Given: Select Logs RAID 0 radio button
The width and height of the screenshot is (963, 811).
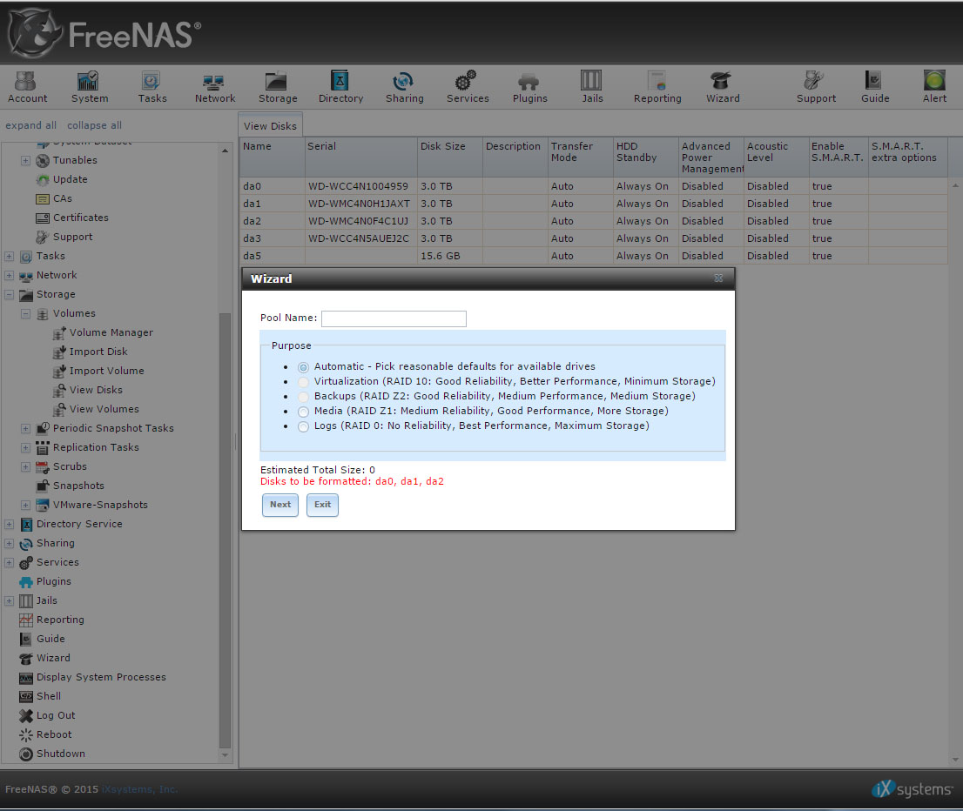Looking at the screenshot, I should [303, 426].
